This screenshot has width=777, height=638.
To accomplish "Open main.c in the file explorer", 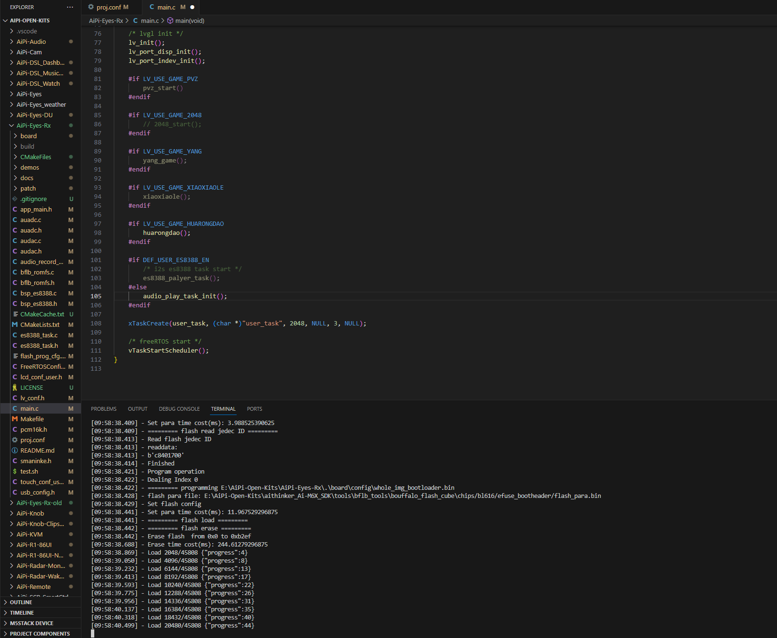I will click(x=40, y=408).
